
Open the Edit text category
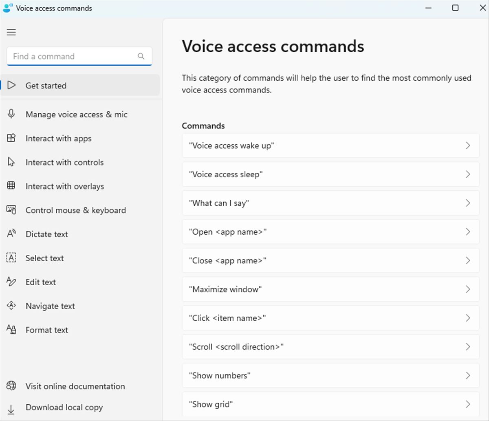(40, 282)
